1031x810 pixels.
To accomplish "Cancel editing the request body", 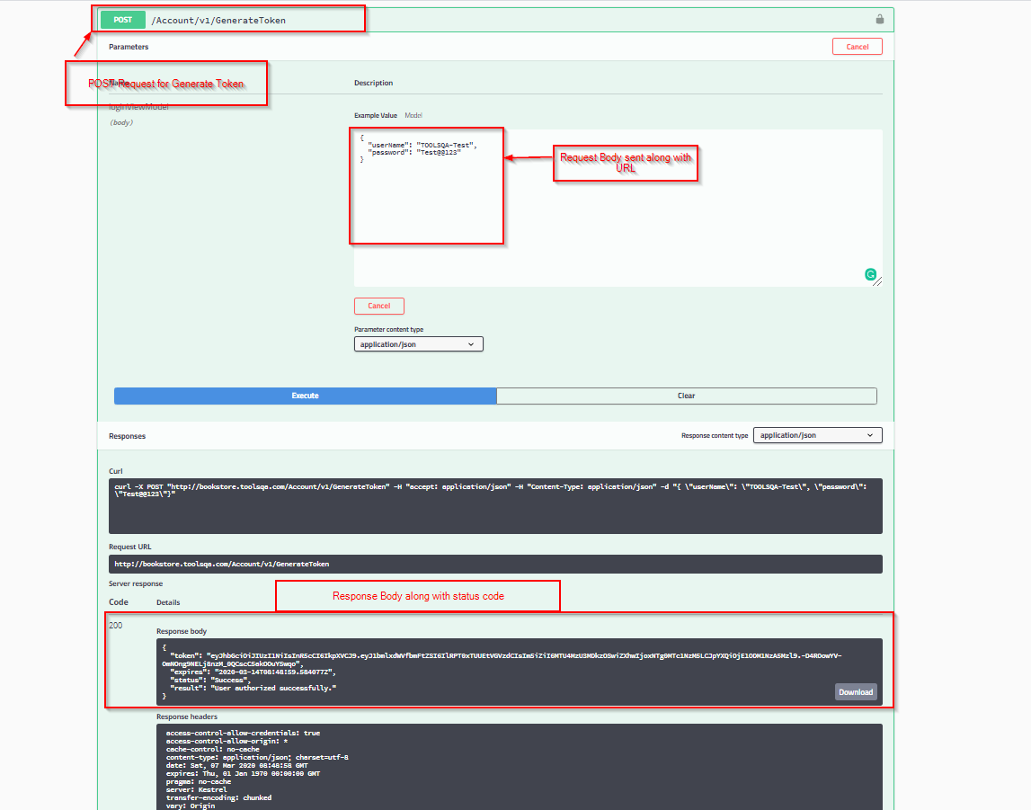I will click(378, 306).
